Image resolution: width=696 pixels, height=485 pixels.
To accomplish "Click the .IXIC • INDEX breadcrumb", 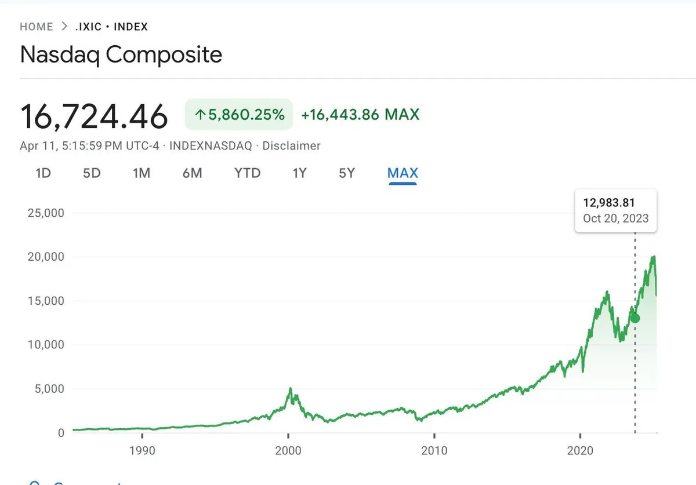I will pos(111,27).
